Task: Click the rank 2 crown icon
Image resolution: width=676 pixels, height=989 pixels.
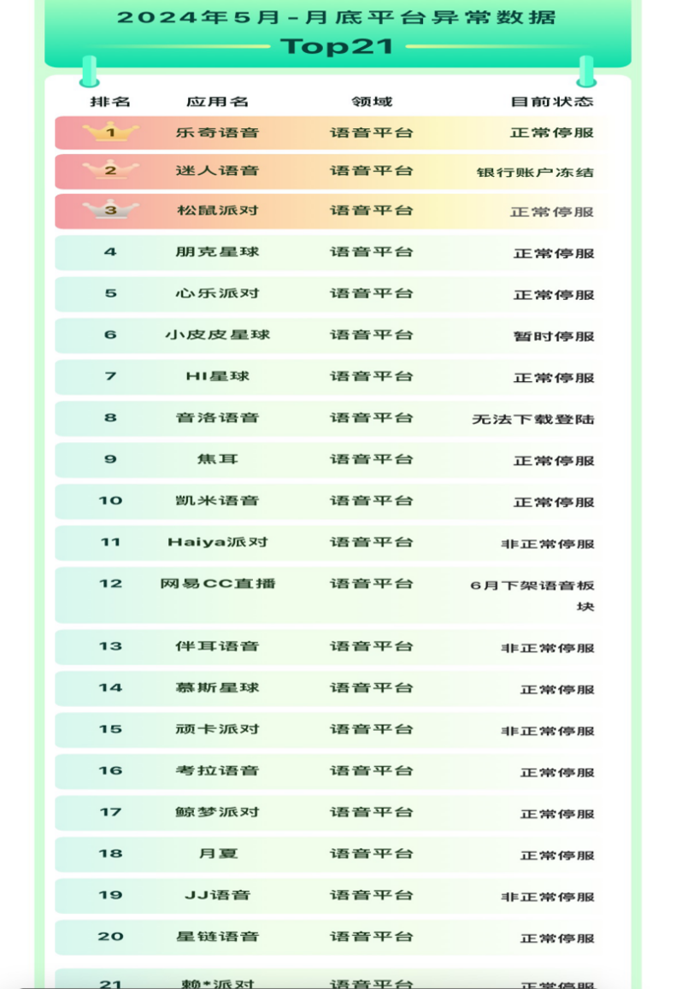Action: tap(110, 170)
